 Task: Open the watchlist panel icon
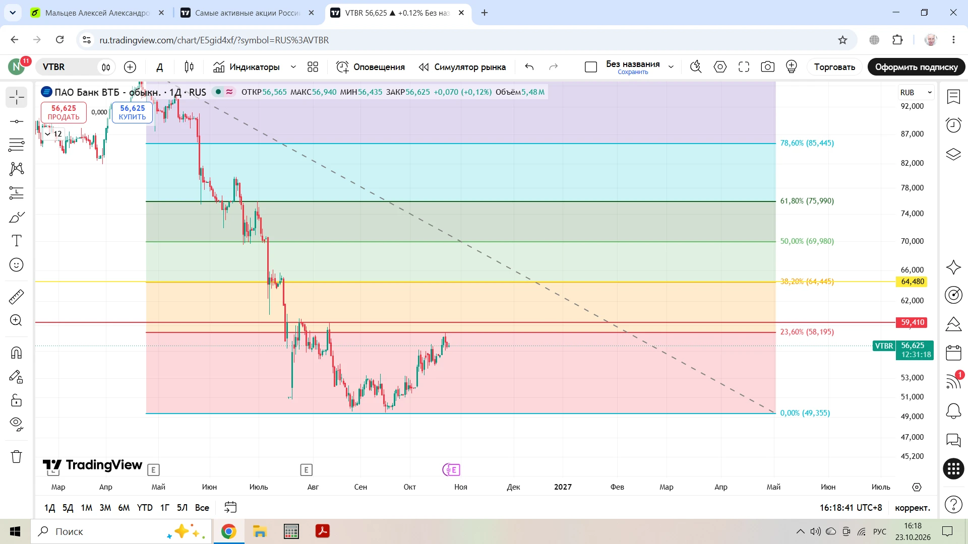pos(953,97)
